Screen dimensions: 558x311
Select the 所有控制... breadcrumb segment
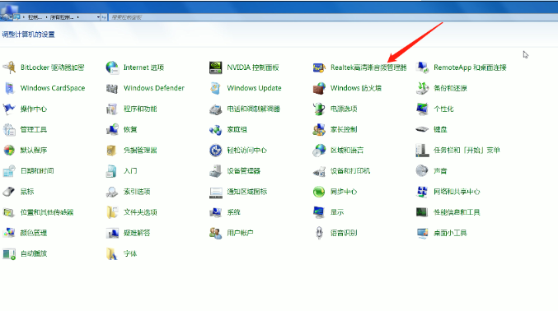[62, 17]
